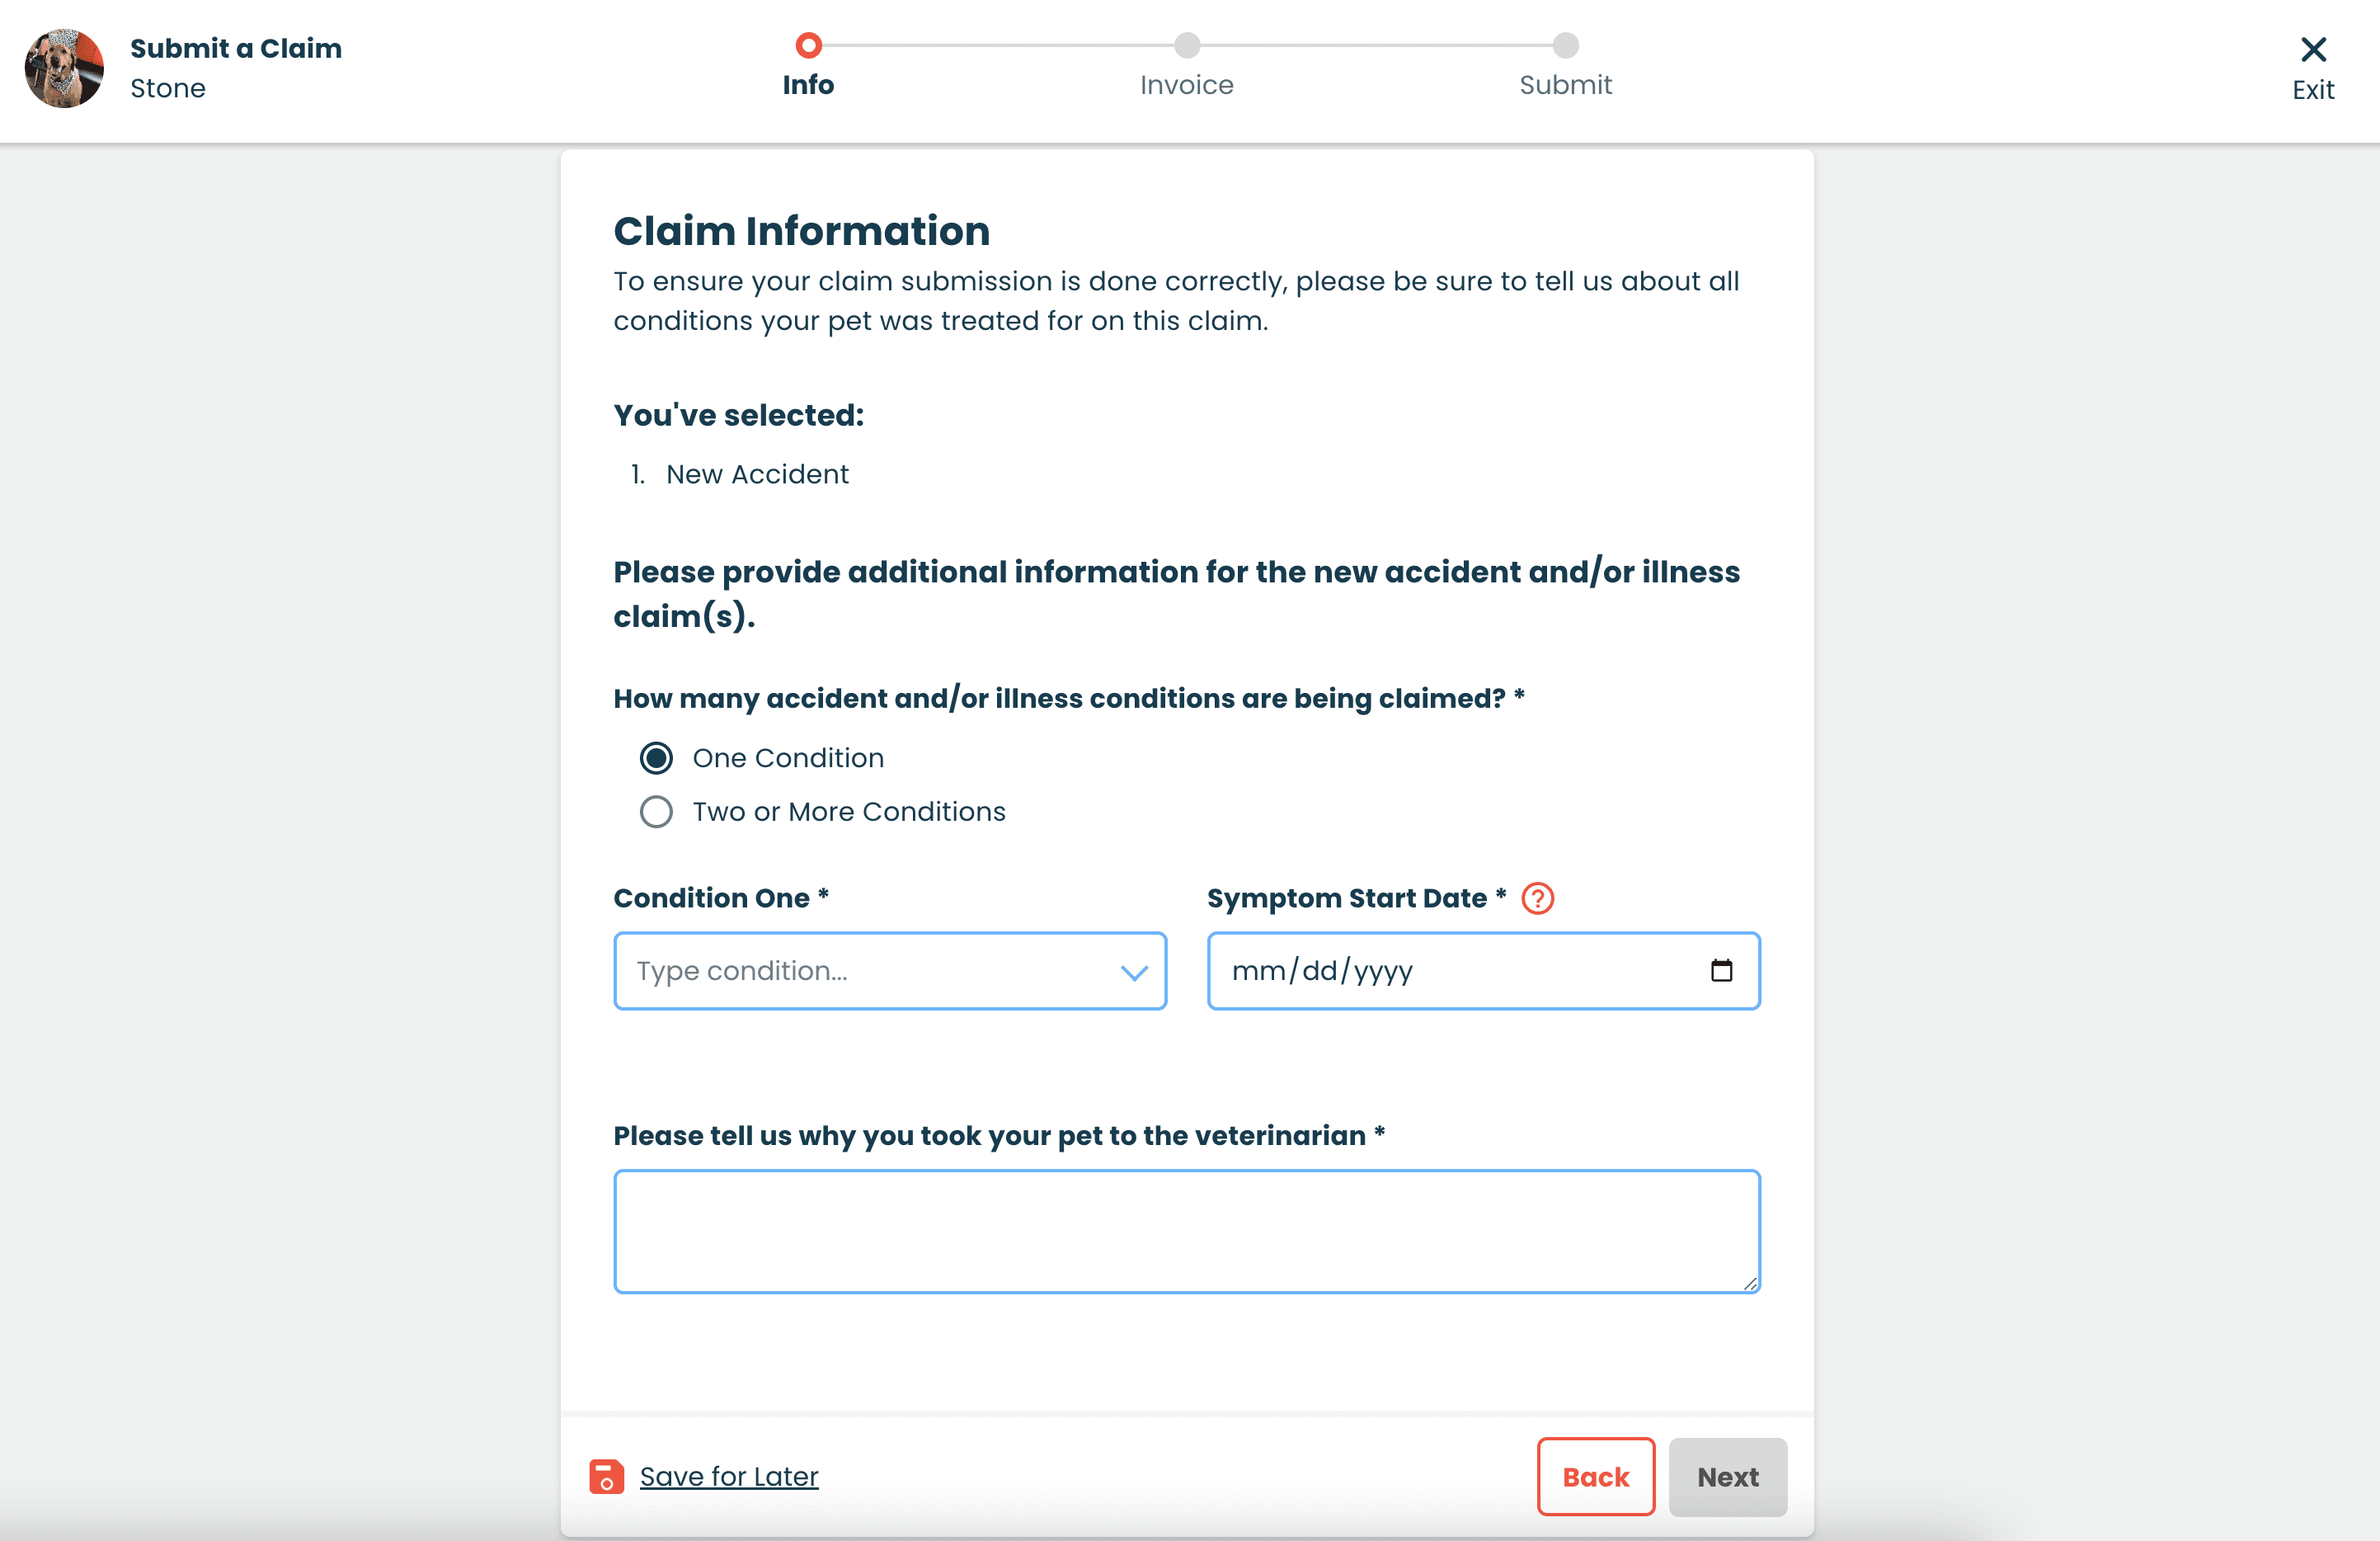Select the One Condition radio button
The width and height of the screenshot is (2380, 1541).
[x=656, y=757]
